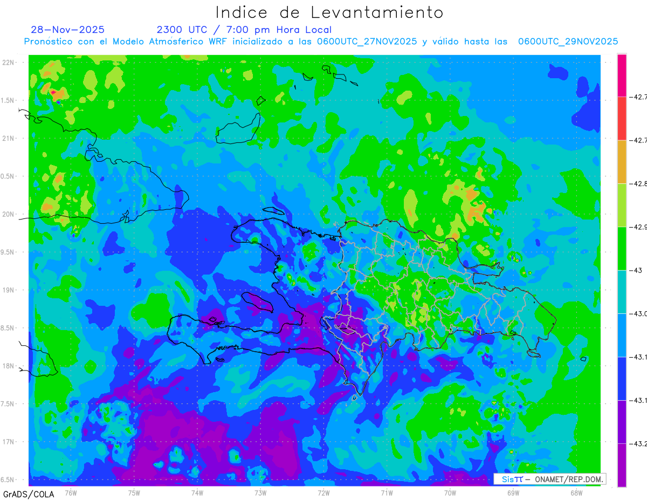This screenshot has height=500, width=647.
Task: Click the '-43.0' color bar label
Action: [638, 314]
